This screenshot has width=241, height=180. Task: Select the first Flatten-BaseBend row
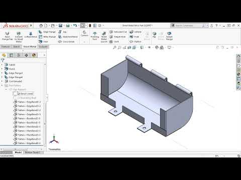pos(27,118)
